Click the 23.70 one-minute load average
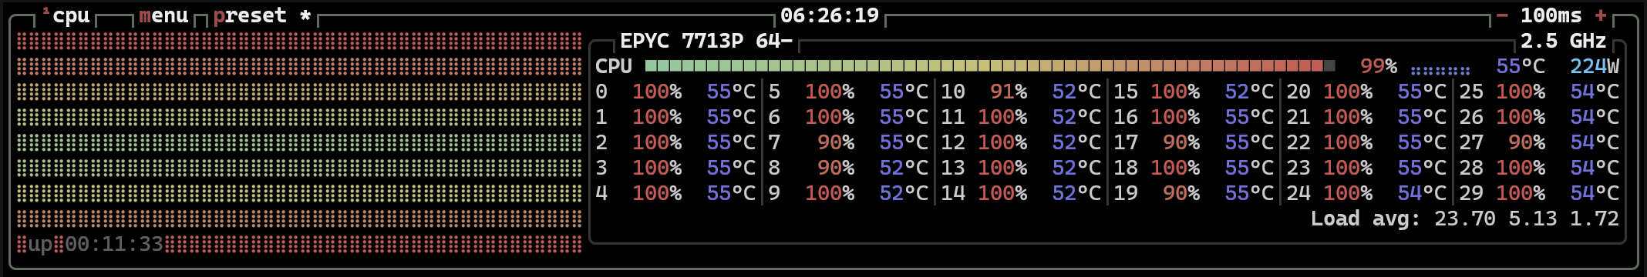This screenshot has height=277, width=1647. click(1465, 219)
